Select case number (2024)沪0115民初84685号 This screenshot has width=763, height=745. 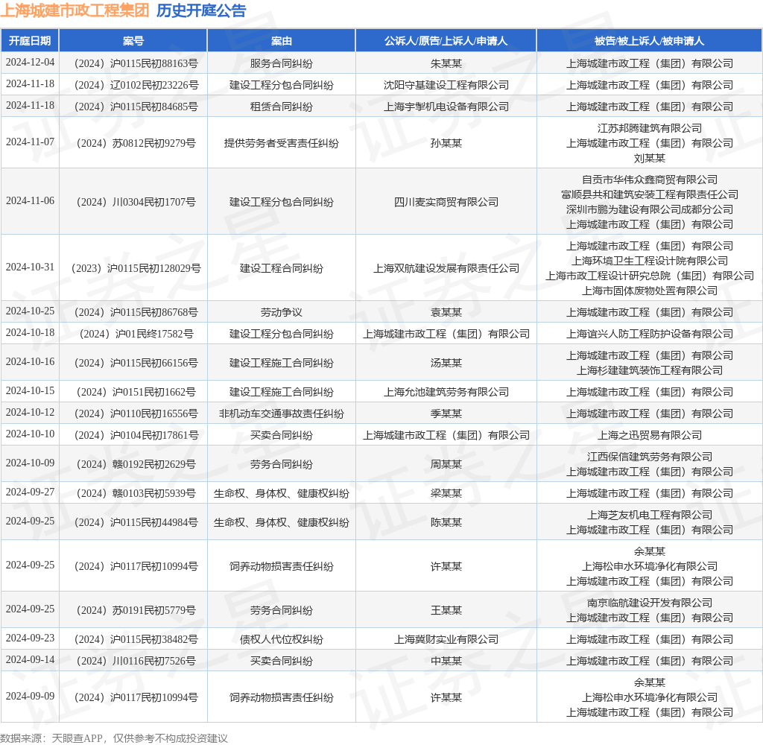pos(136,107)
